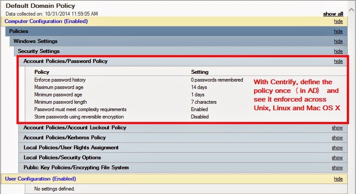The height and width of the screenshot is (194, 356).
Task: Show Local Policies/User Rights Assignment
Action: (x=337, y=148)
